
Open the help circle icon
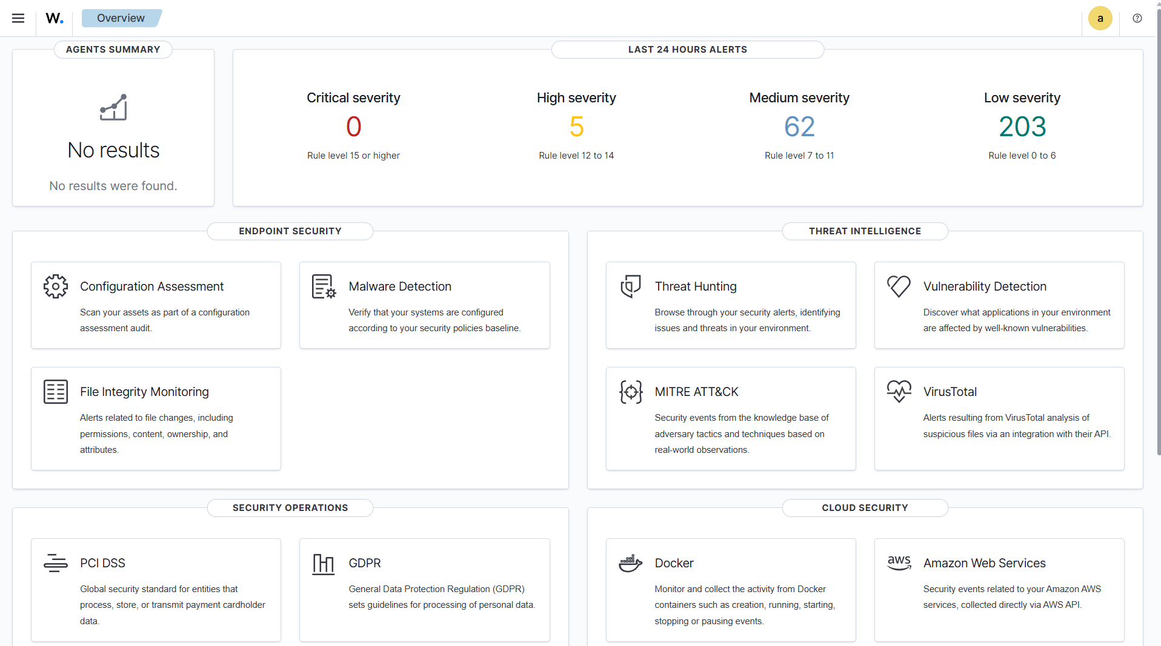click(1137, 18)
